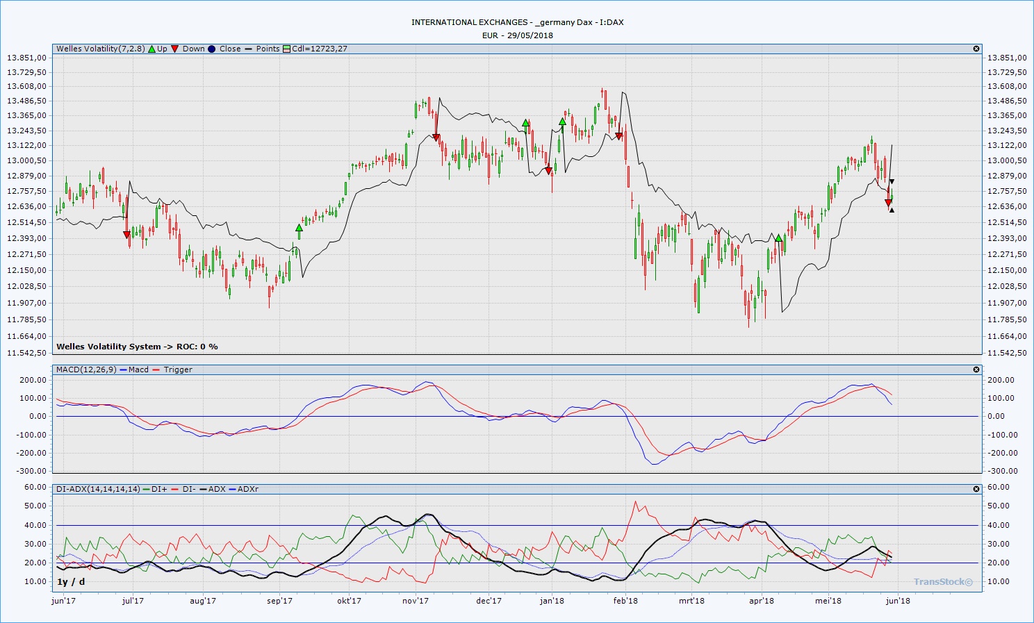The width and height of the screenshot is (1034, 623).
Task: Click the blue Macd legend entry
Action: pyautogui.click(x=135, y=369)
